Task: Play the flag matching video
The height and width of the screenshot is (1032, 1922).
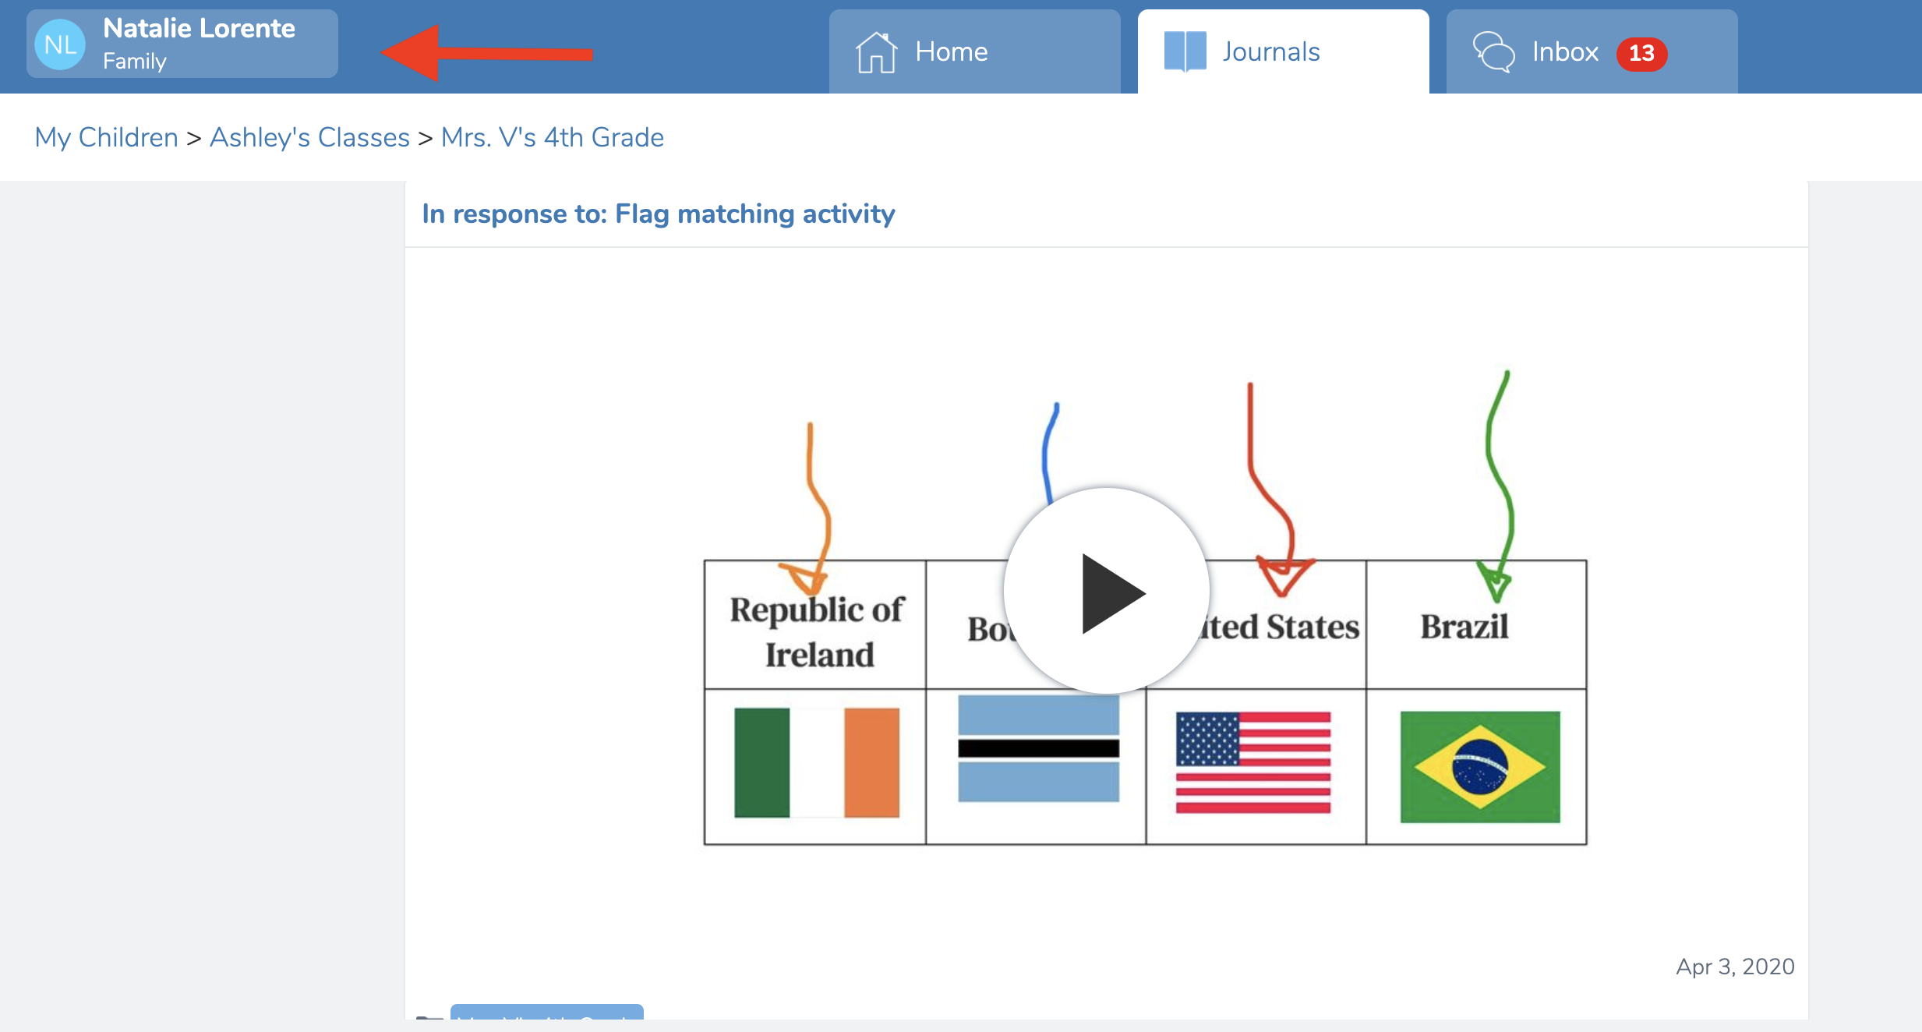Action: click(x=1106, y=592)
